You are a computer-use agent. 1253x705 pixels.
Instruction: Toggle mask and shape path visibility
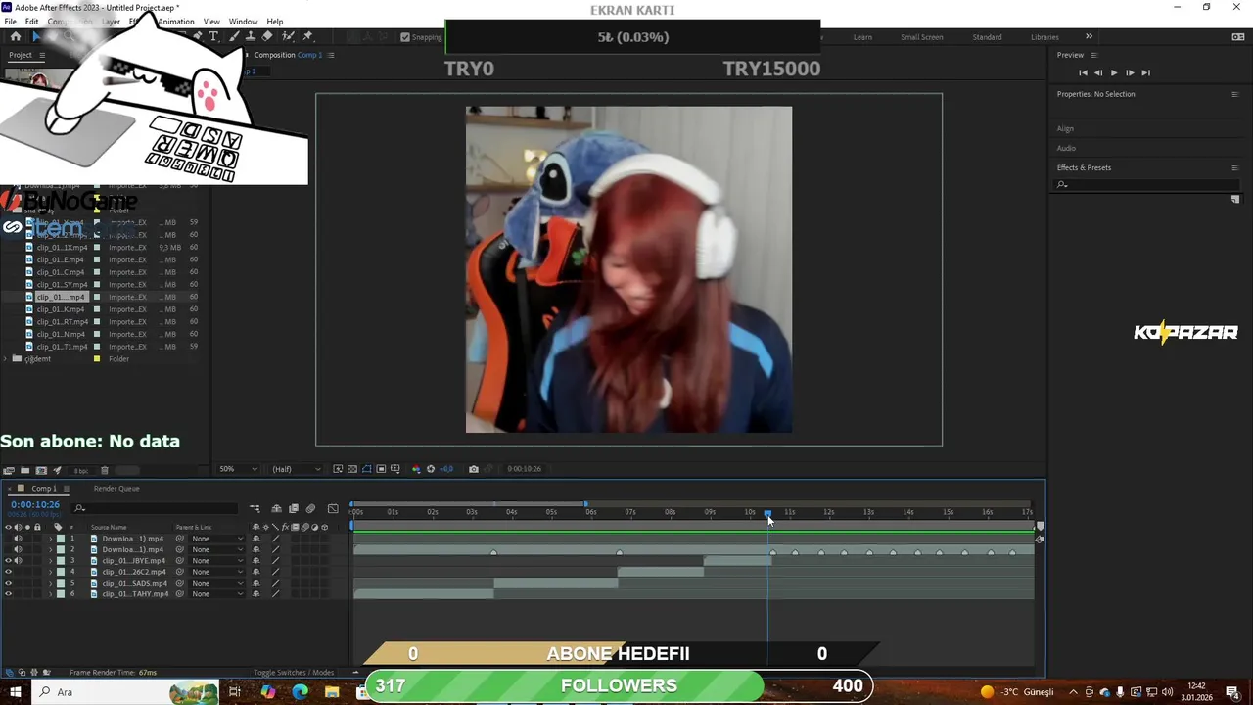pos(367,469)
